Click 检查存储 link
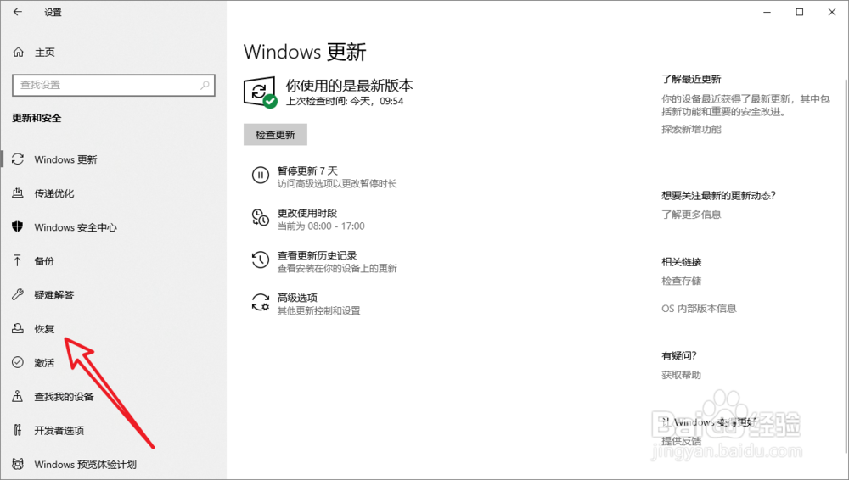 tap(681, 281)
